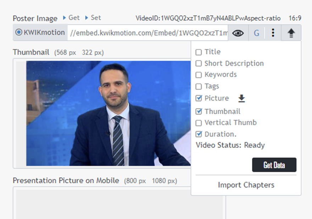Screen dimensions: 312x219
Task: Enable the Vertical Thumb checkbox
Action: click(199, 123)
